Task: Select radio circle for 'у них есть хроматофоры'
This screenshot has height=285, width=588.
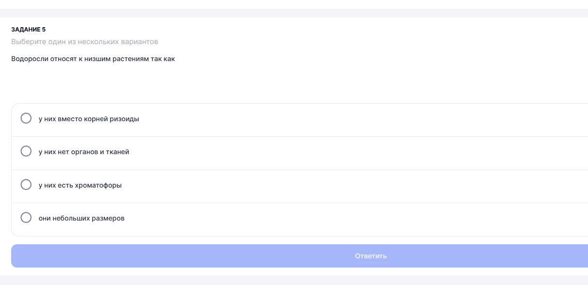Action: click(x=26, y=185)
